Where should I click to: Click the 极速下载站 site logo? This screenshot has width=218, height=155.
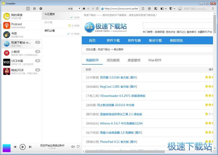pyautogui.click(x=106, y=27)
